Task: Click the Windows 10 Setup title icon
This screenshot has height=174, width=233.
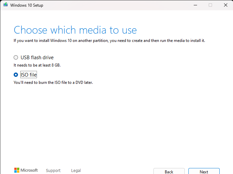Action: coord(6,5)
